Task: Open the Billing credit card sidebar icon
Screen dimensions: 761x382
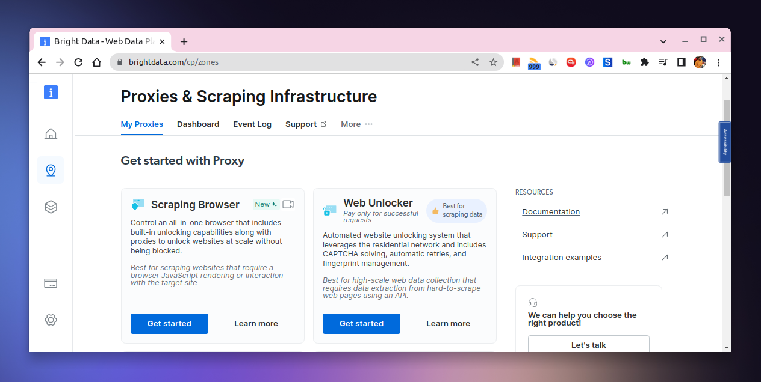Action: (51, 283)
